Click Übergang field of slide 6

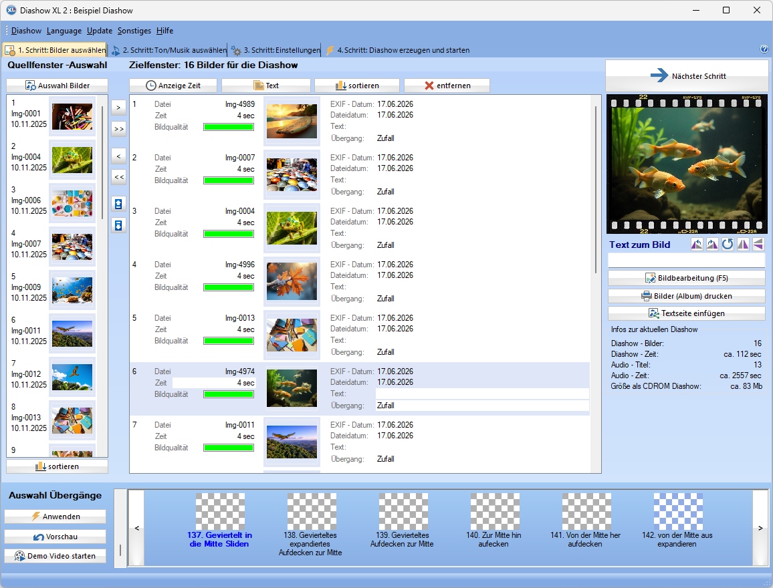coord(482,406)
